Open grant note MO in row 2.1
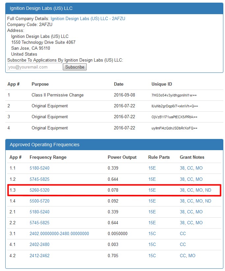 coord(199,212)
